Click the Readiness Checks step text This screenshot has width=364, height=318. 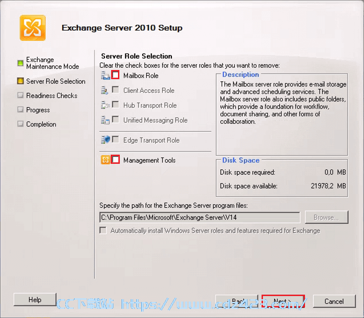tap(52, 96)
